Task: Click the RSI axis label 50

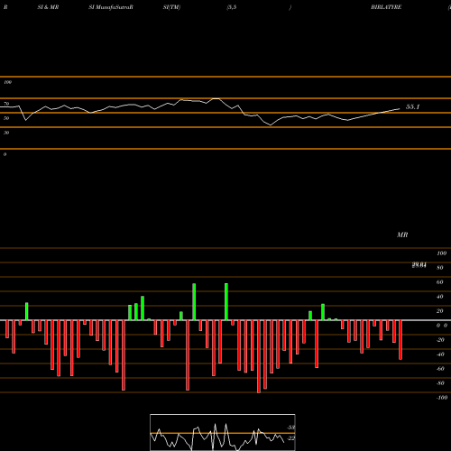Action: pos(6,118)
